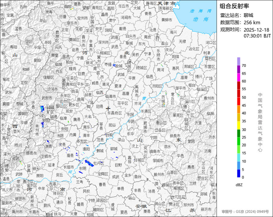
Task: Click the 沙河市 map label
Action: (52, 89)
